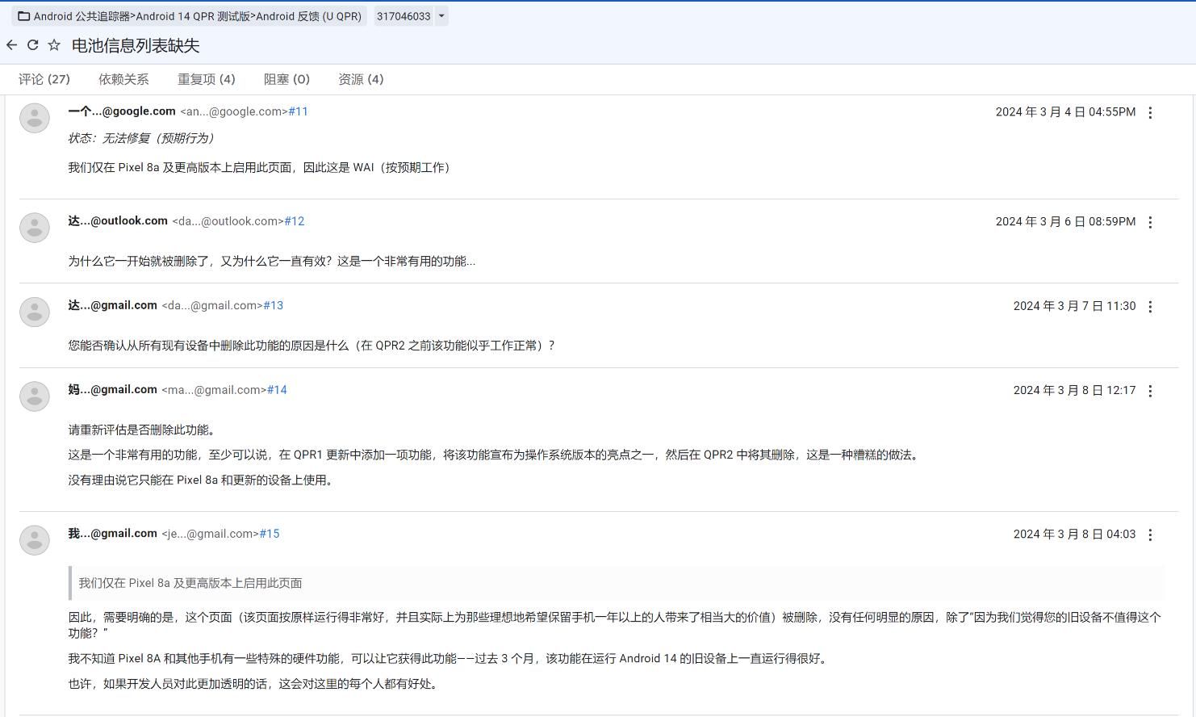Star the issue 电池信息列表缺失
This screenshot has height=717, width=1196.
click(54, 45)
